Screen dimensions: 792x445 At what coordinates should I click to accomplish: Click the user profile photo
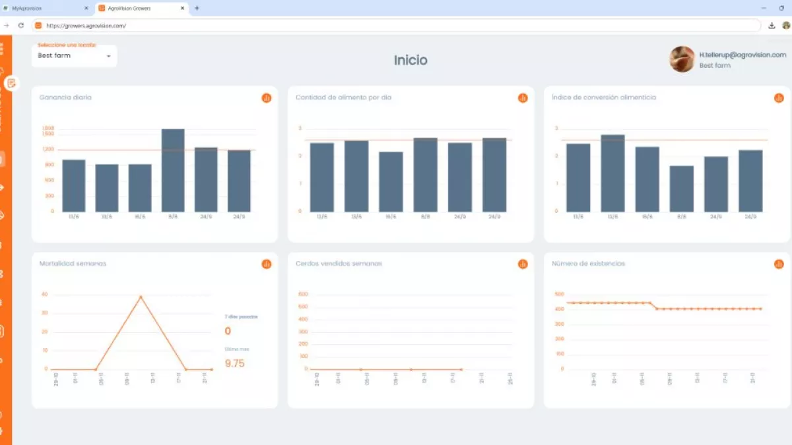point(682,59)
